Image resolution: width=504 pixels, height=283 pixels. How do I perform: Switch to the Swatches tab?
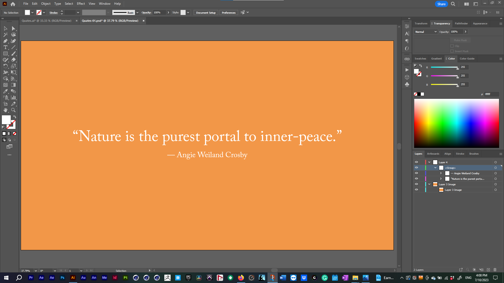[x=420, y=58]
